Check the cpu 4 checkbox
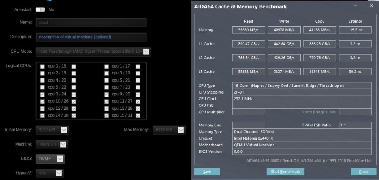 42,80
